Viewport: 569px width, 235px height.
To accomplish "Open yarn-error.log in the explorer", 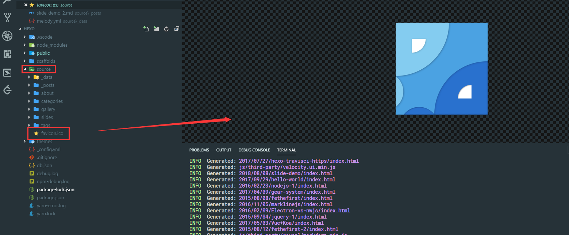I will tap(51, 205).
